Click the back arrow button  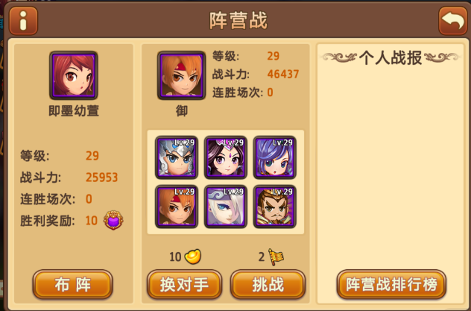pyautogui.click(x=453, y=21)
